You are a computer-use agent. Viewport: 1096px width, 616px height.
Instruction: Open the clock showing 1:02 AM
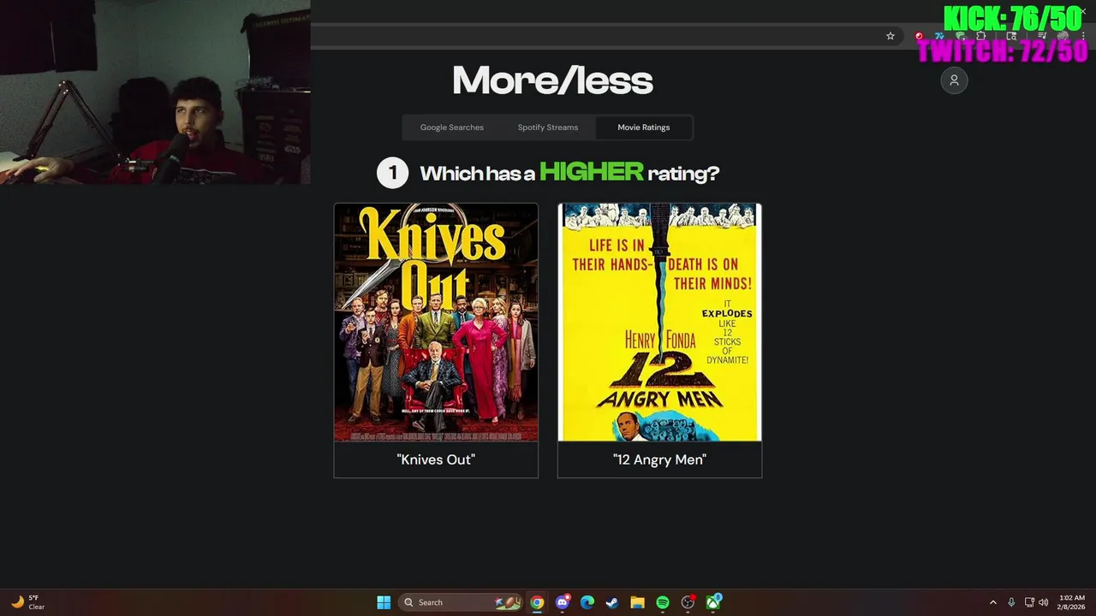coord(1072,602)
